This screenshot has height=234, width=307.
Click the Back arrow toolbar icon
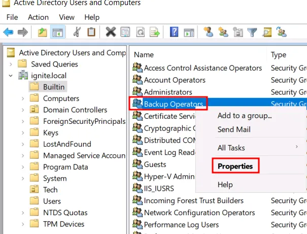pos(8,32)
